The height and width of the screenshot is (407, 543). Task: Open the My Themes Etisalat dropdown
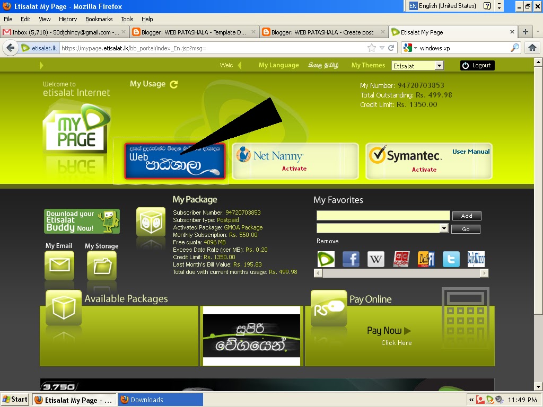418,65
